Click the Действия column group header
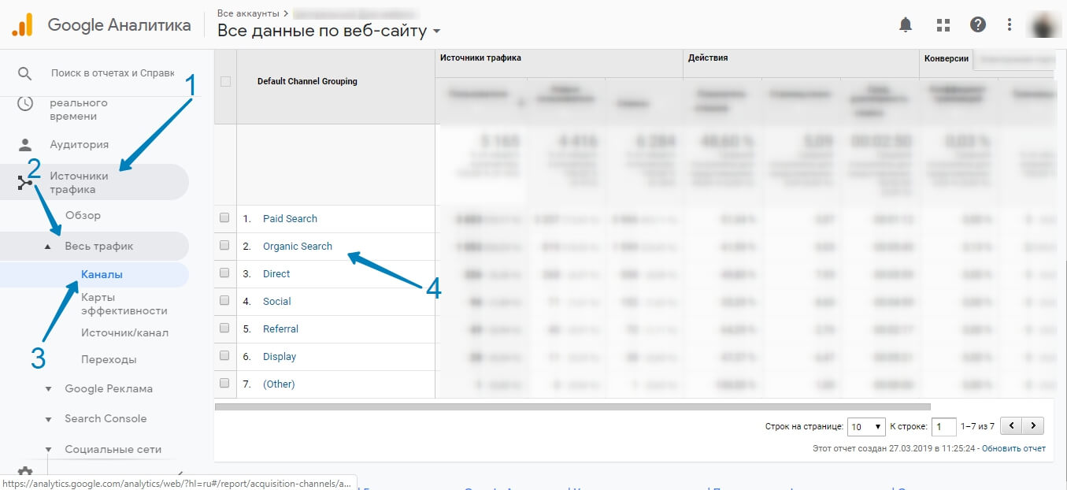Screen dimensions: 1067x490 pos(708,58)
